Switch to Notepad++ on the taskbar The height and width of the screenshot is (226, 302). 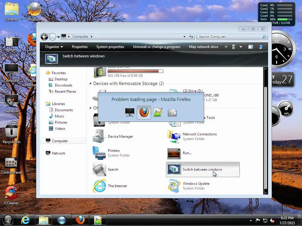pyautogui.click(x=98, y=220)
